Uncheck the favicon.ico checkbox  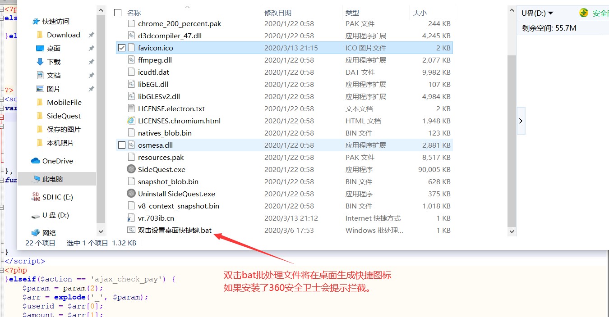coord(121,48)
